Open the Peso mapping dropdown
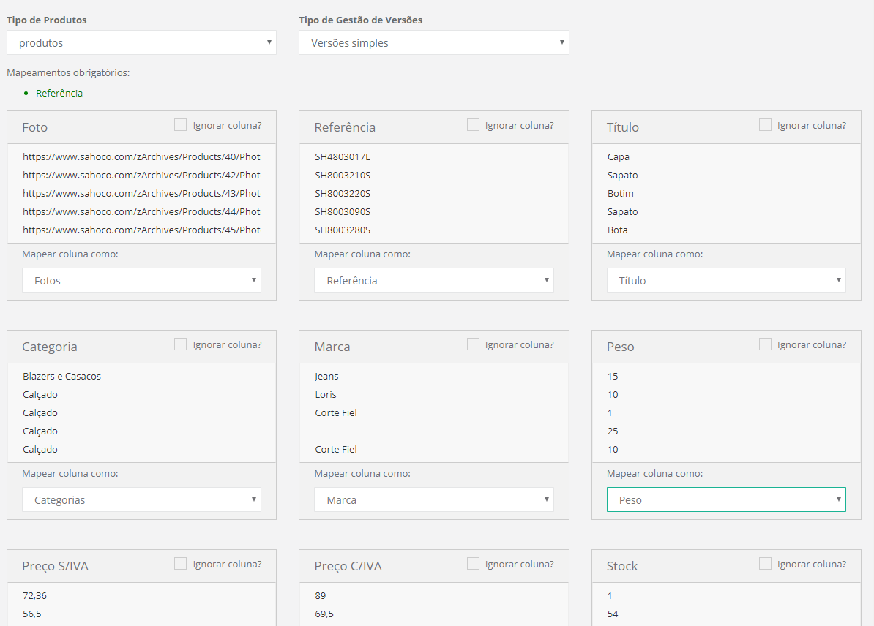This screenshot has width=874, height=626. (726, 499)
